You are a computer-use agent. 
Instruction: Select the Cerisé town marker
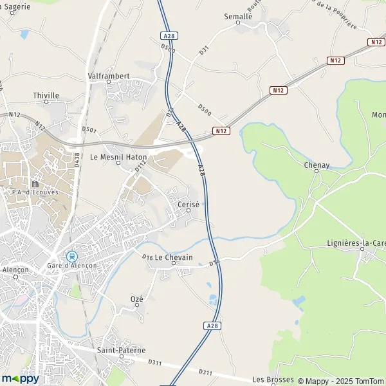[188, 210]
